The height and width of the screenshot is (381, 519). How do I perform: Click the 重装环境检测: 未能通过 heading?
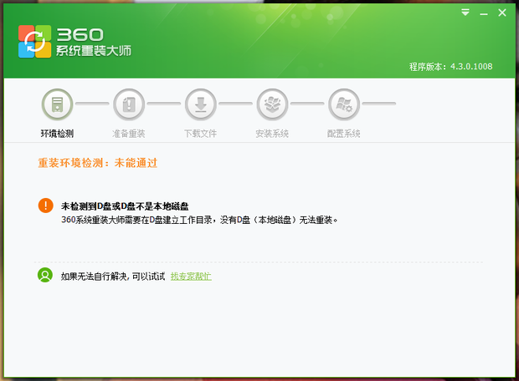tap(98, 163)
